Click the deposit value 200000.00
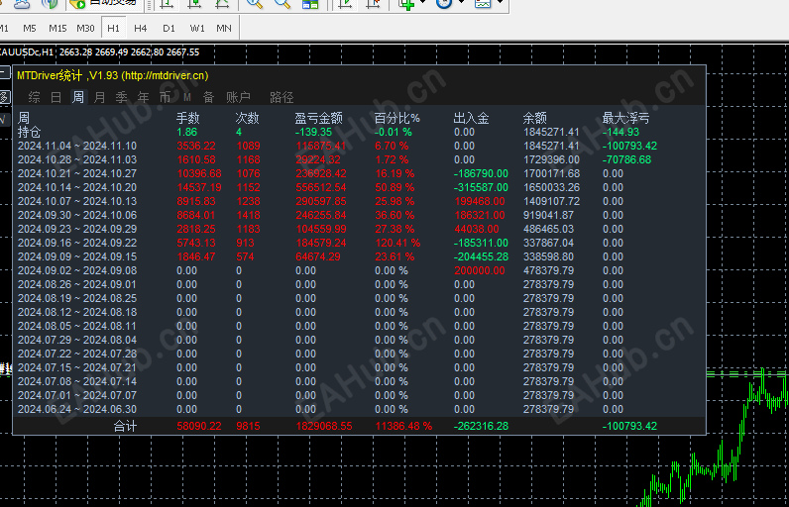The height and width of the screenshot is (507, 789). [480, 270]
